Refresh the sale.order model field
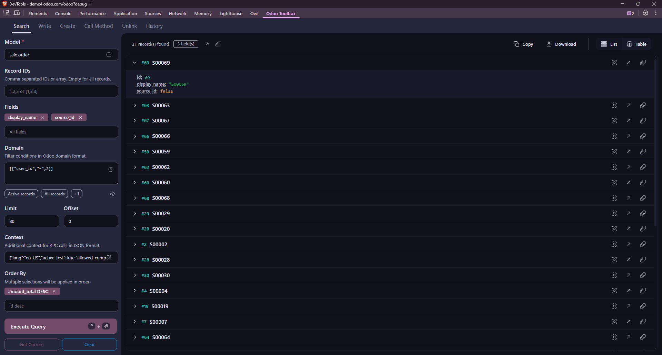Screen dimensions: 662x355 click(109, 54)
